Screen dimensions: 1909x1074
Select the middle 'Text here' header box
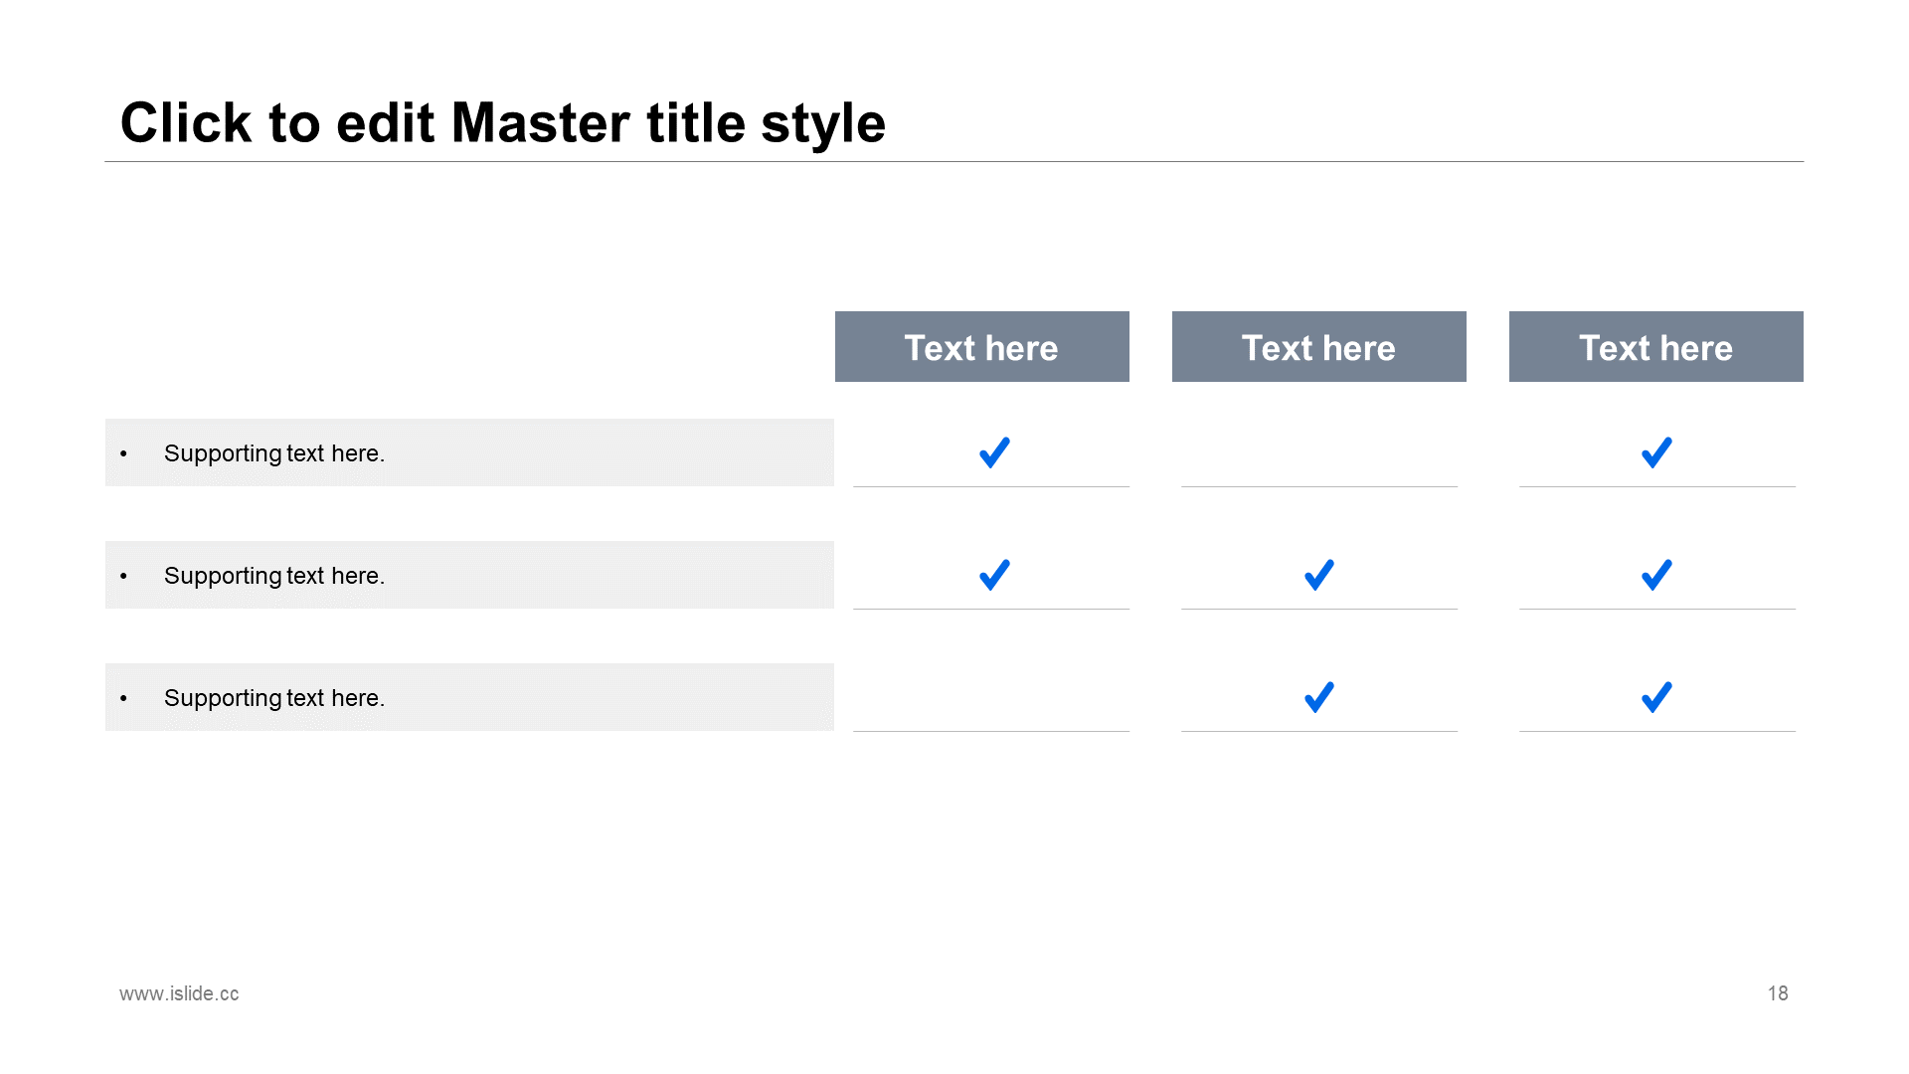pyautogui.click(x=1318, y=347)
